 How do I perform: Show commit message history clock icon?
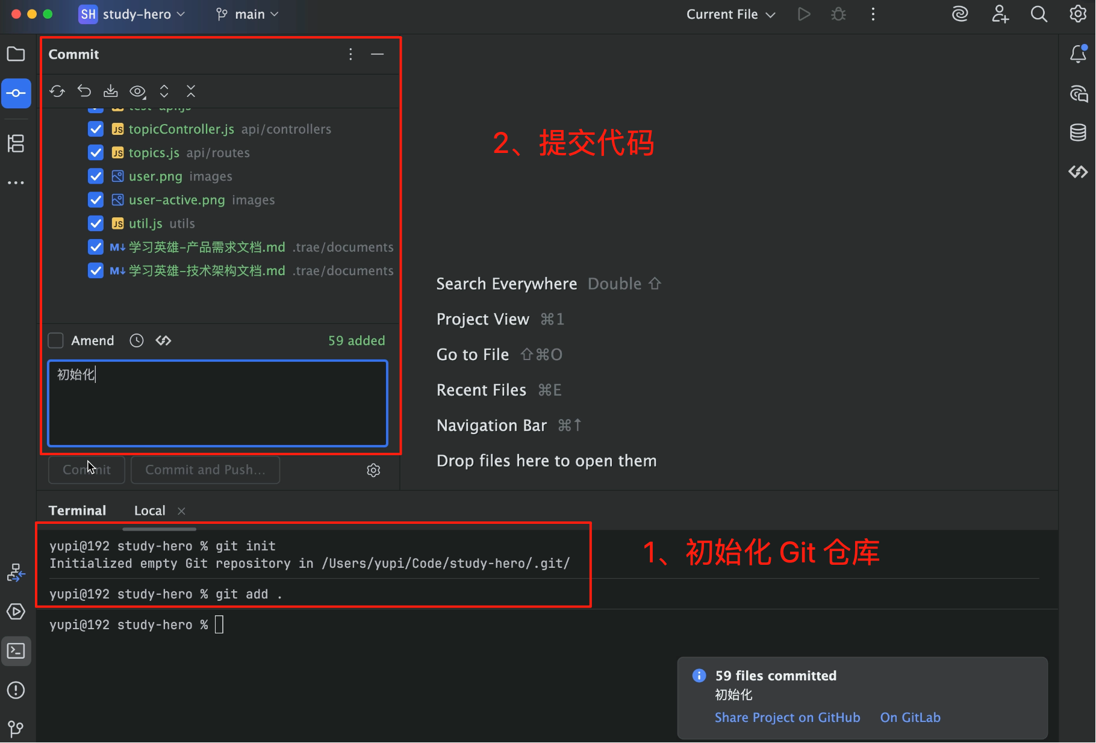pyautogui.click(x=137, y=341)
